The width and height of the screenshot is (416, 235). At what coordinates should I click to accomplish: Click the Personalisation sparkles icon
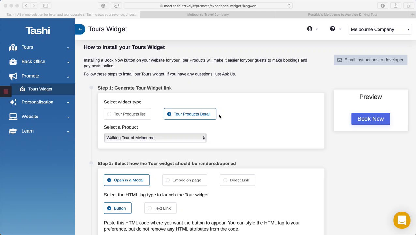[13, 102]
